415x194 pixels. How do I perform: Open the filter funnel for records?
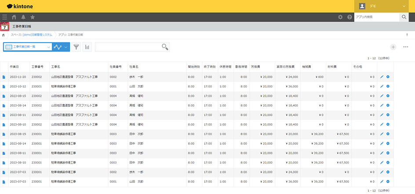[76, 47]
